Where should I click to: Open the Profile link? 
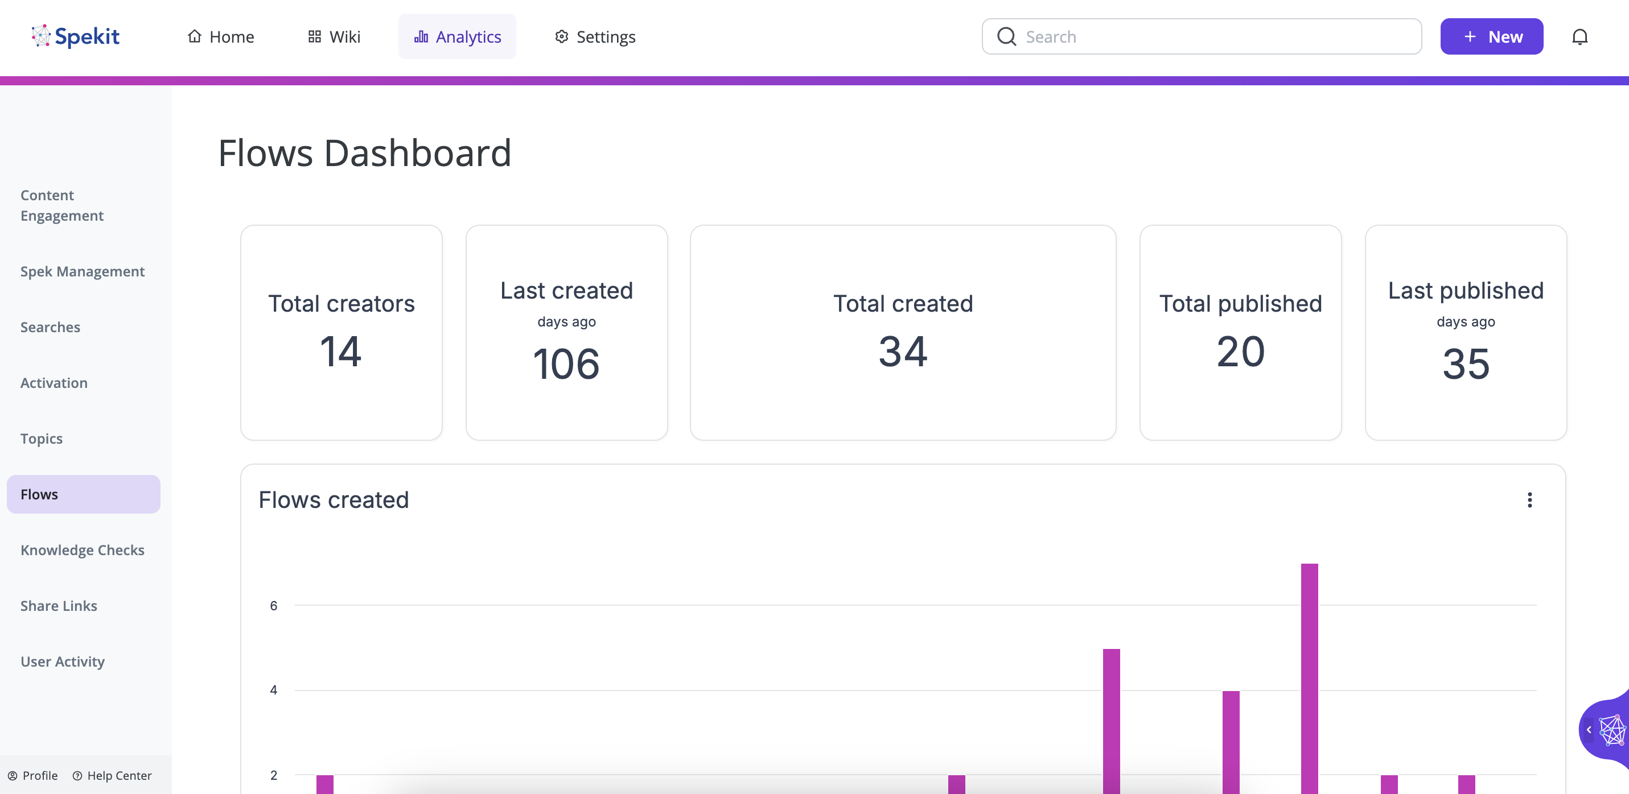[x=32, y=776]
